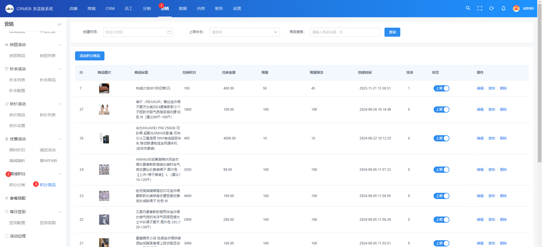Viewport: 542px width, 247px height.
Task: Toggle fullscreen mode icon
Action: point(480,8)
